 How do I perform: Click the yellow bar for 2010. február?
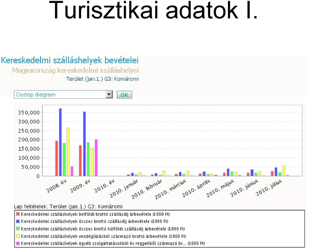[x=164, y=173]
